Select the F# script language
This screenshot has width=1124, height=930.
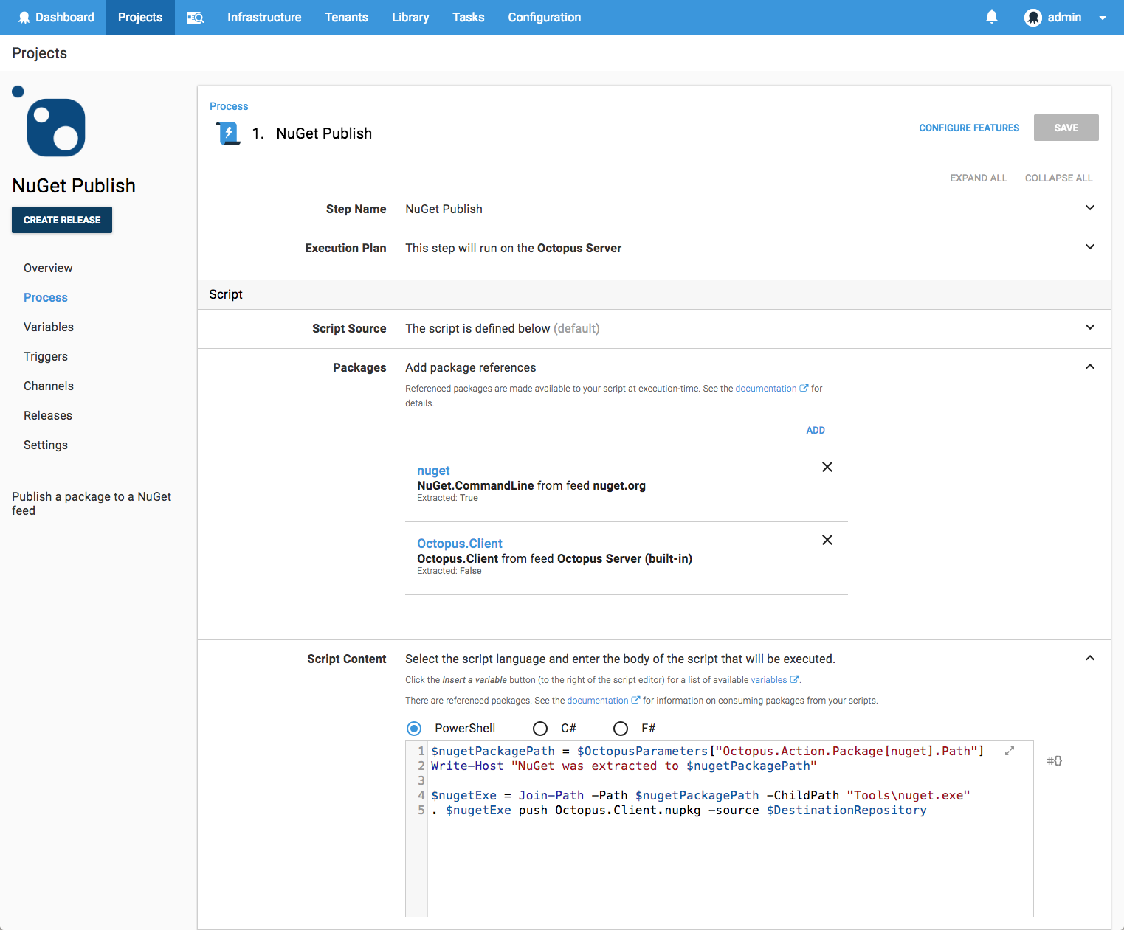[x=621, y=728]
